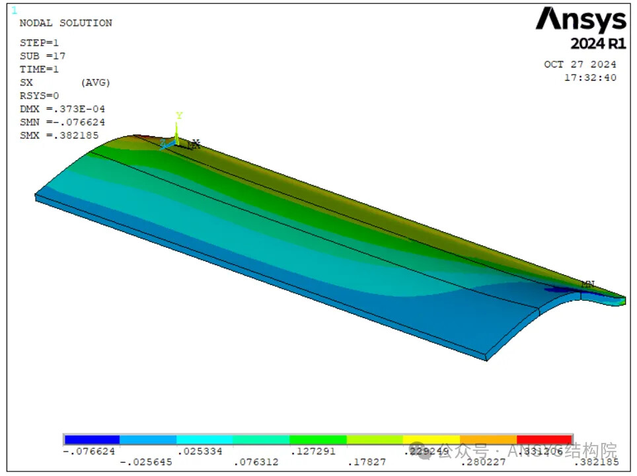
Task: Select the yellow legend color band
Action: [x=431, y=440]
